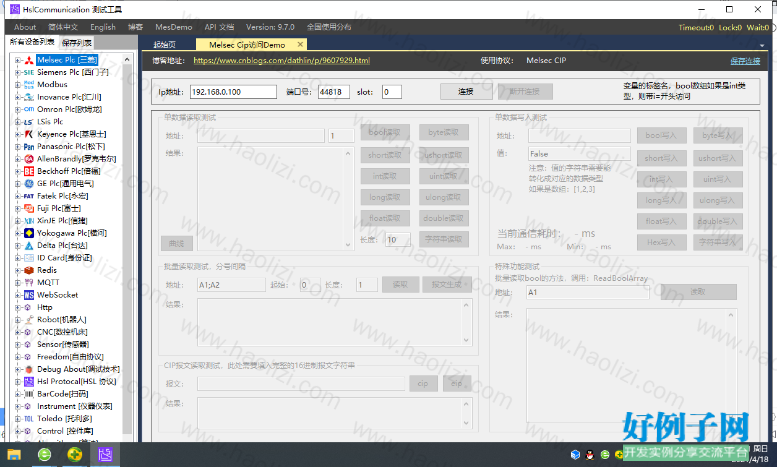Click the 全国使用分布 menu item
Screen dimensions: 777x467
pos(329,27)
